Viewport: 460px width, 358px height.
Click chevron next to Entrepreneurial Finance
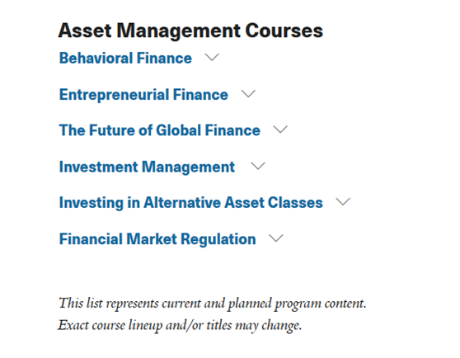point(248,93)
